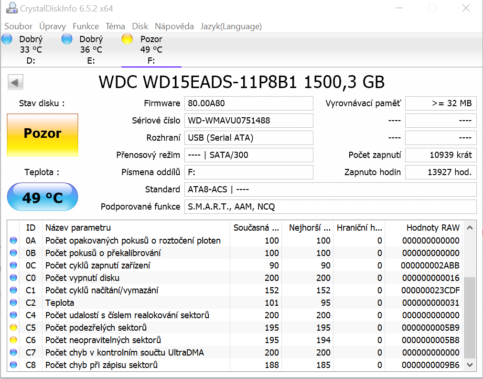Open the Téma menu
This screenshot has width=483, height=379.
point(115,26)
